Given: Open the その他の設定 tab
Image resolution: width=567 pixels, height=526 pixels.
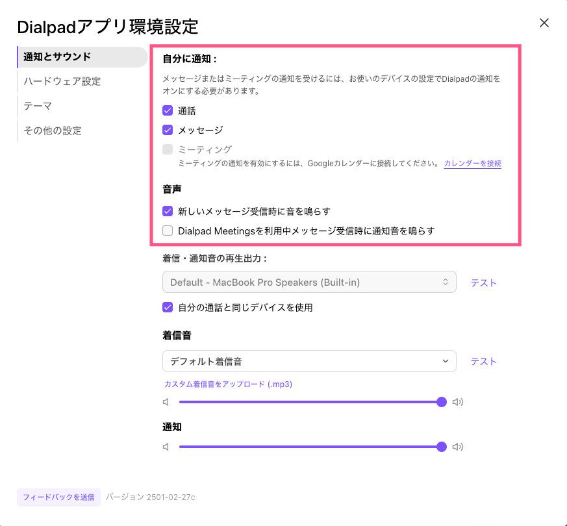Looking at the screenshot, I should coord(53,131).
